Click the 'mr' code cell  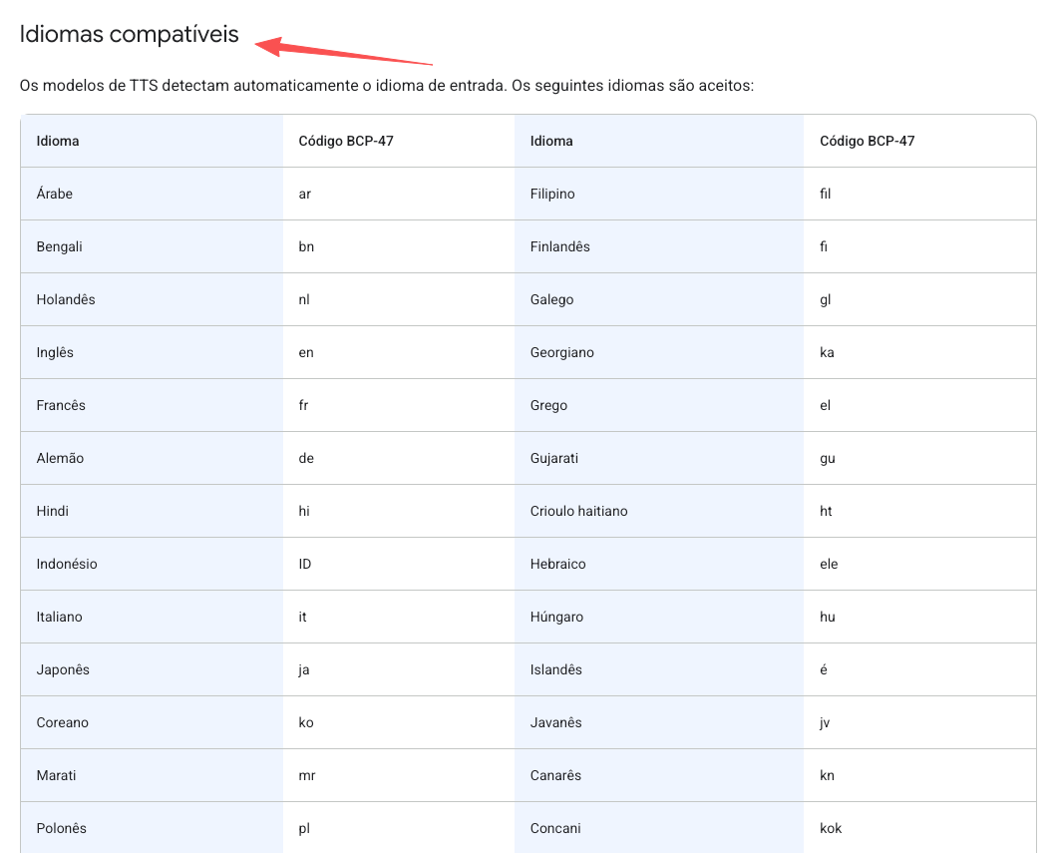(399, 775)
